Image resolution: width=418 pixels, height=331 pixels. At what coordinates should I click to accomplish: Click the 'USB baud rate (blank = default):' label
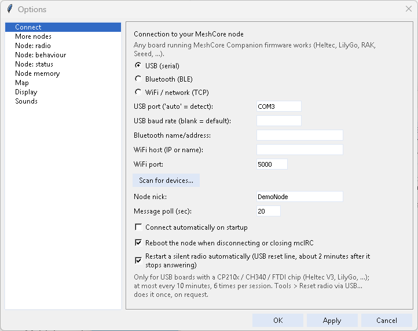182,121
